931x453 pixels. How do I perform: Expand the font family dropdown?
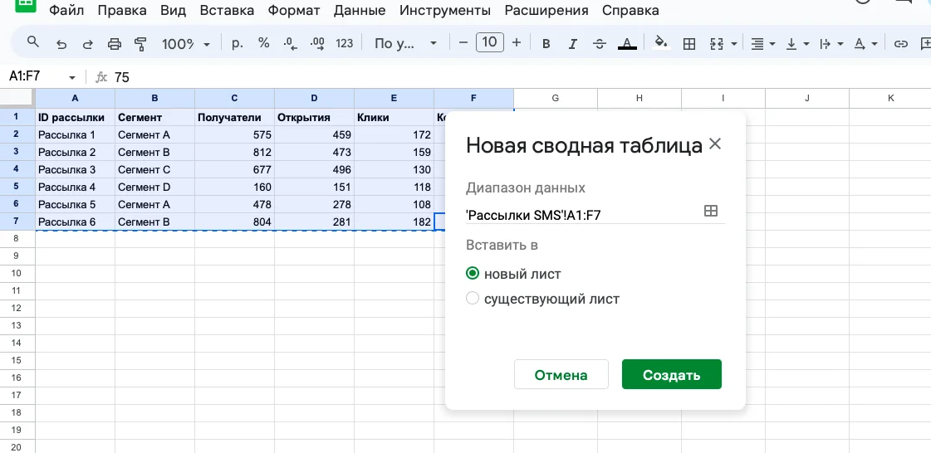[403, 43]
